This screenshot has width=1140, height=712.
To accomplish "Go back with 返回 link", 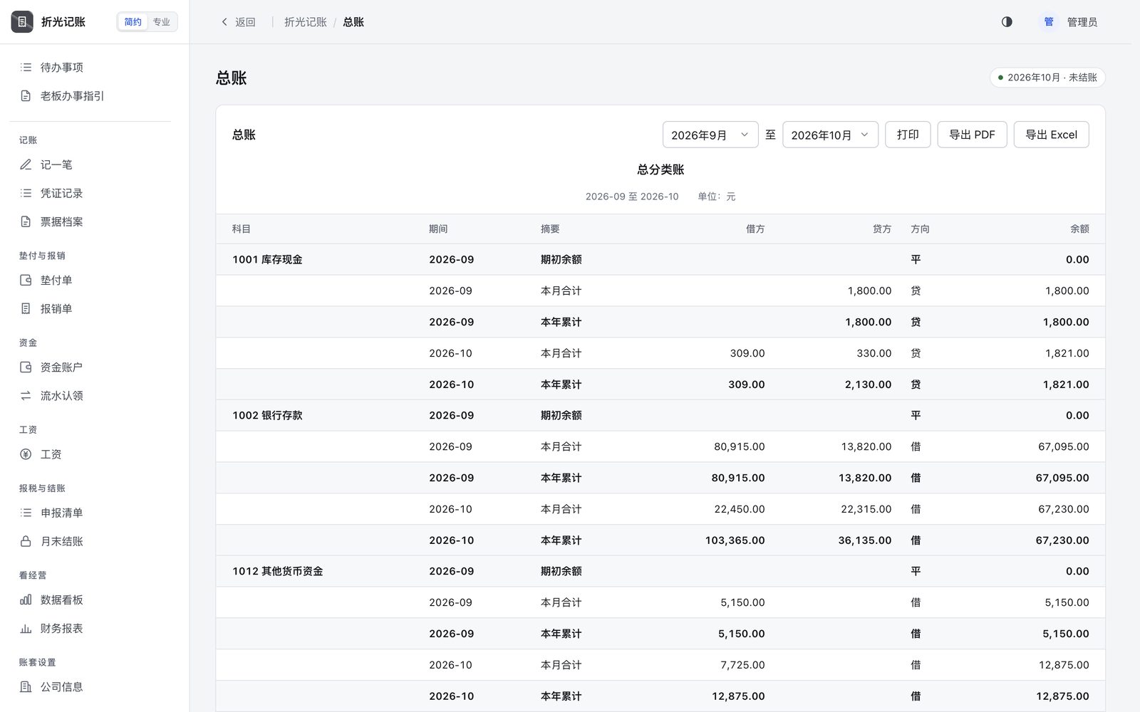I will click(238, 22).
